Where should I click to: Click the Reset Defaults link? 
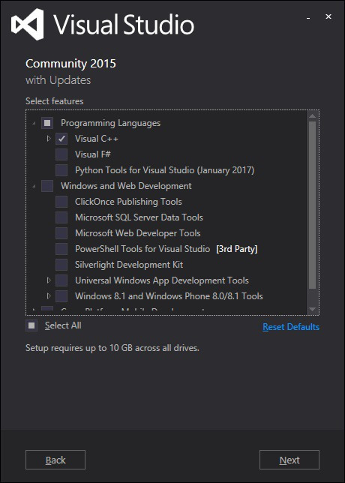point(291,326)
